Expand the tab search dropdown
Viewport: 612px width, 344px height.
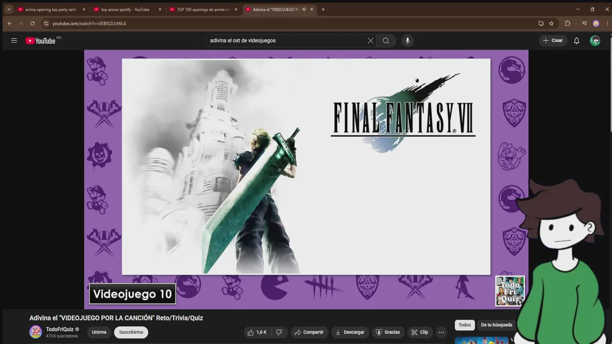[9, 10]
